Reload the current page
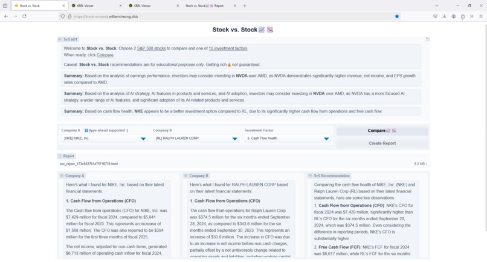487x262 pixels. [x=24, y=16]
